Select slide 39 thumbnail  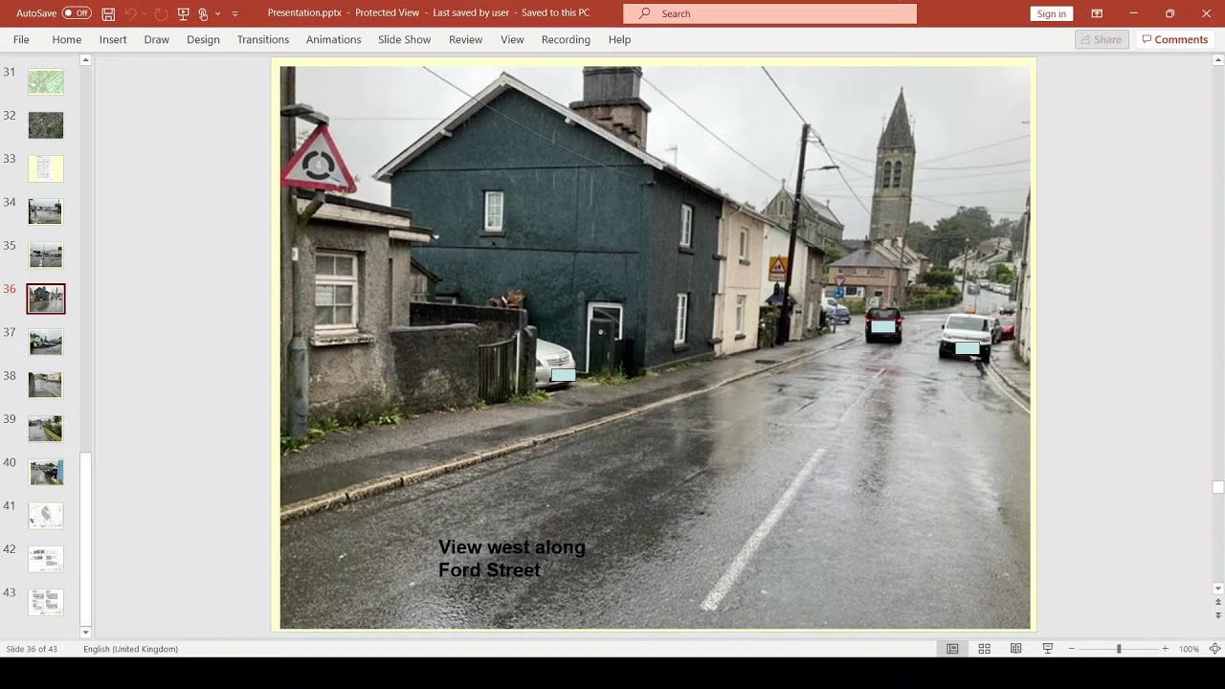[x=46, y=429]
